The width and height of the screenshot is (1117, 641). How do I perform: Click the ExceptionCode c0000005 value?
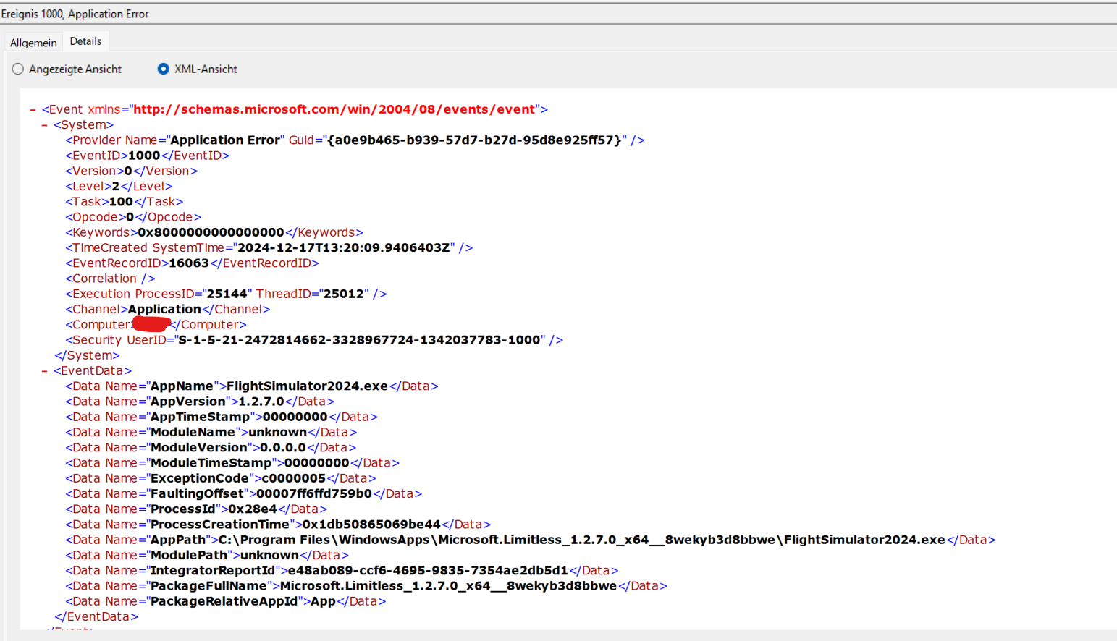293,478
